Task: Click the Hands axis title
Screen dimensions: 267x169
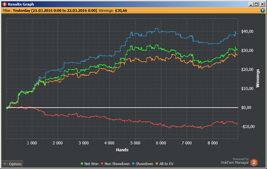Action: 122,150
